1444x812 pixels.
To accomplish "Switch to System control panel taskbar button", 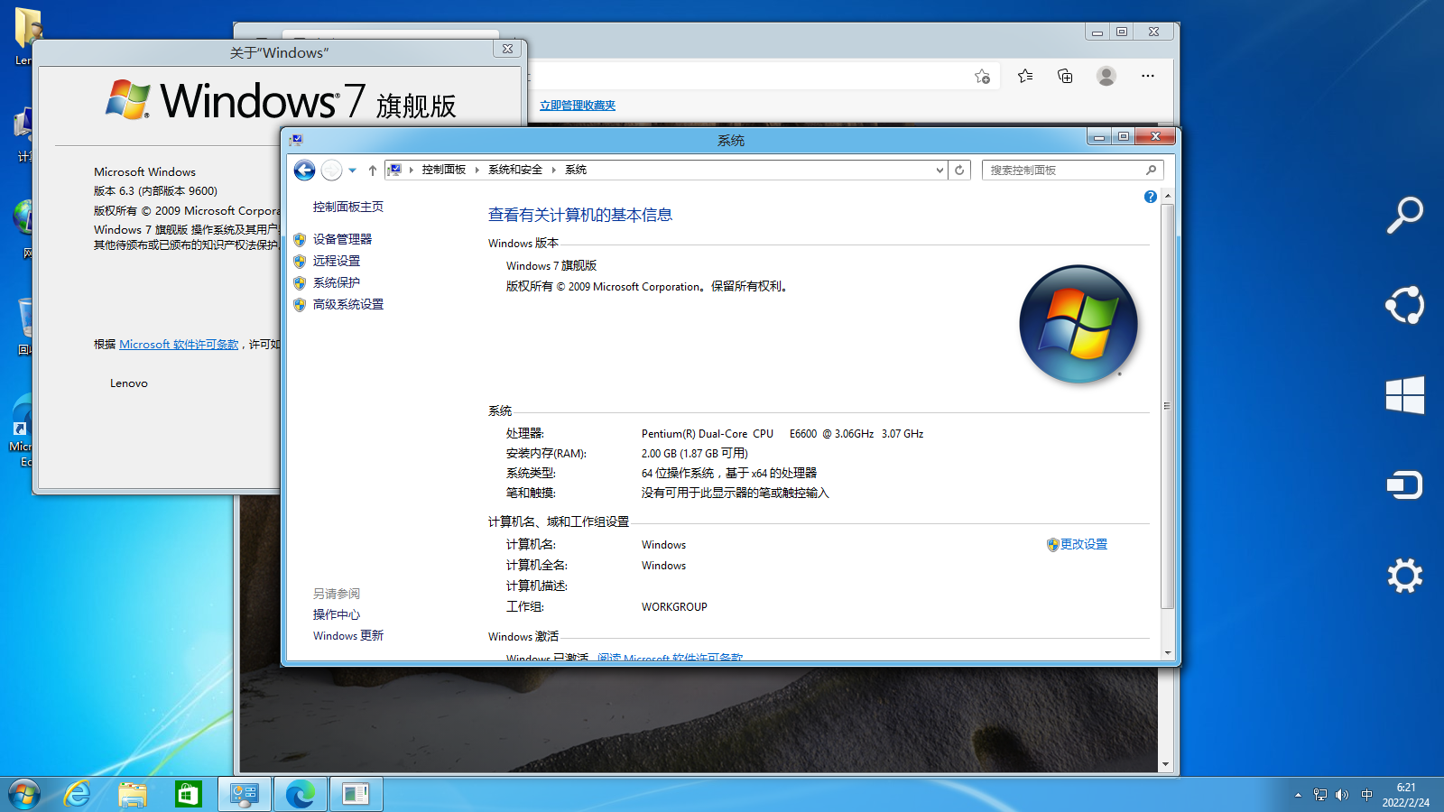I will coord(245,795).
